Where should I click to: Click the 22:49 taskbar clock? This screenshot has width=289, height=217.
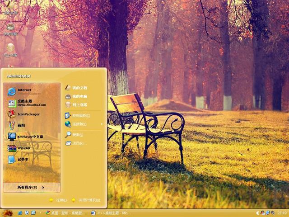(x=282, y=213)
